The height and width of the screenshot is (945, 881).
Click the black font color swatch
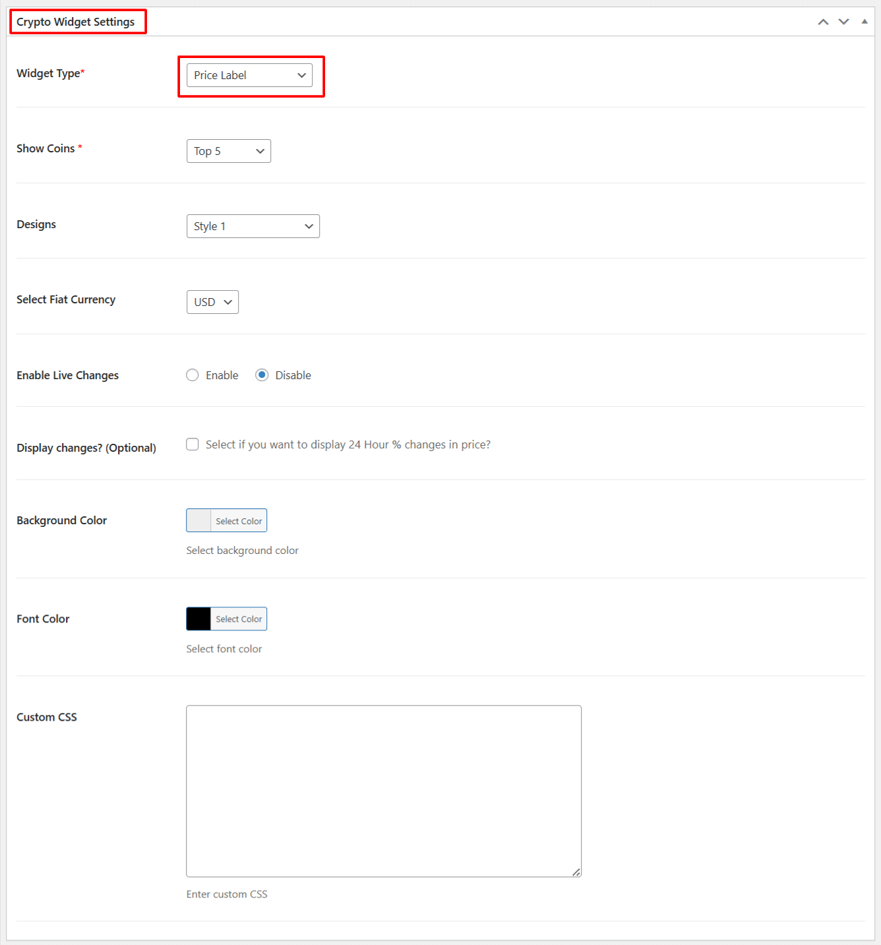[198, 619]
